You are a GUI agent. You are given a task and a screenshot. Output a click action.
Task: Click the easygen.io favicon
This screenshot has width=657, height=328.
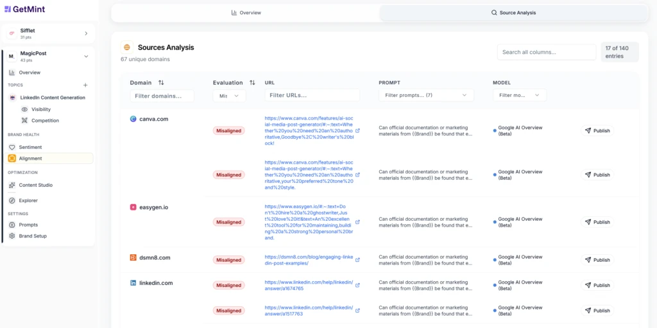pyautogui.click(x=133, y=207)
